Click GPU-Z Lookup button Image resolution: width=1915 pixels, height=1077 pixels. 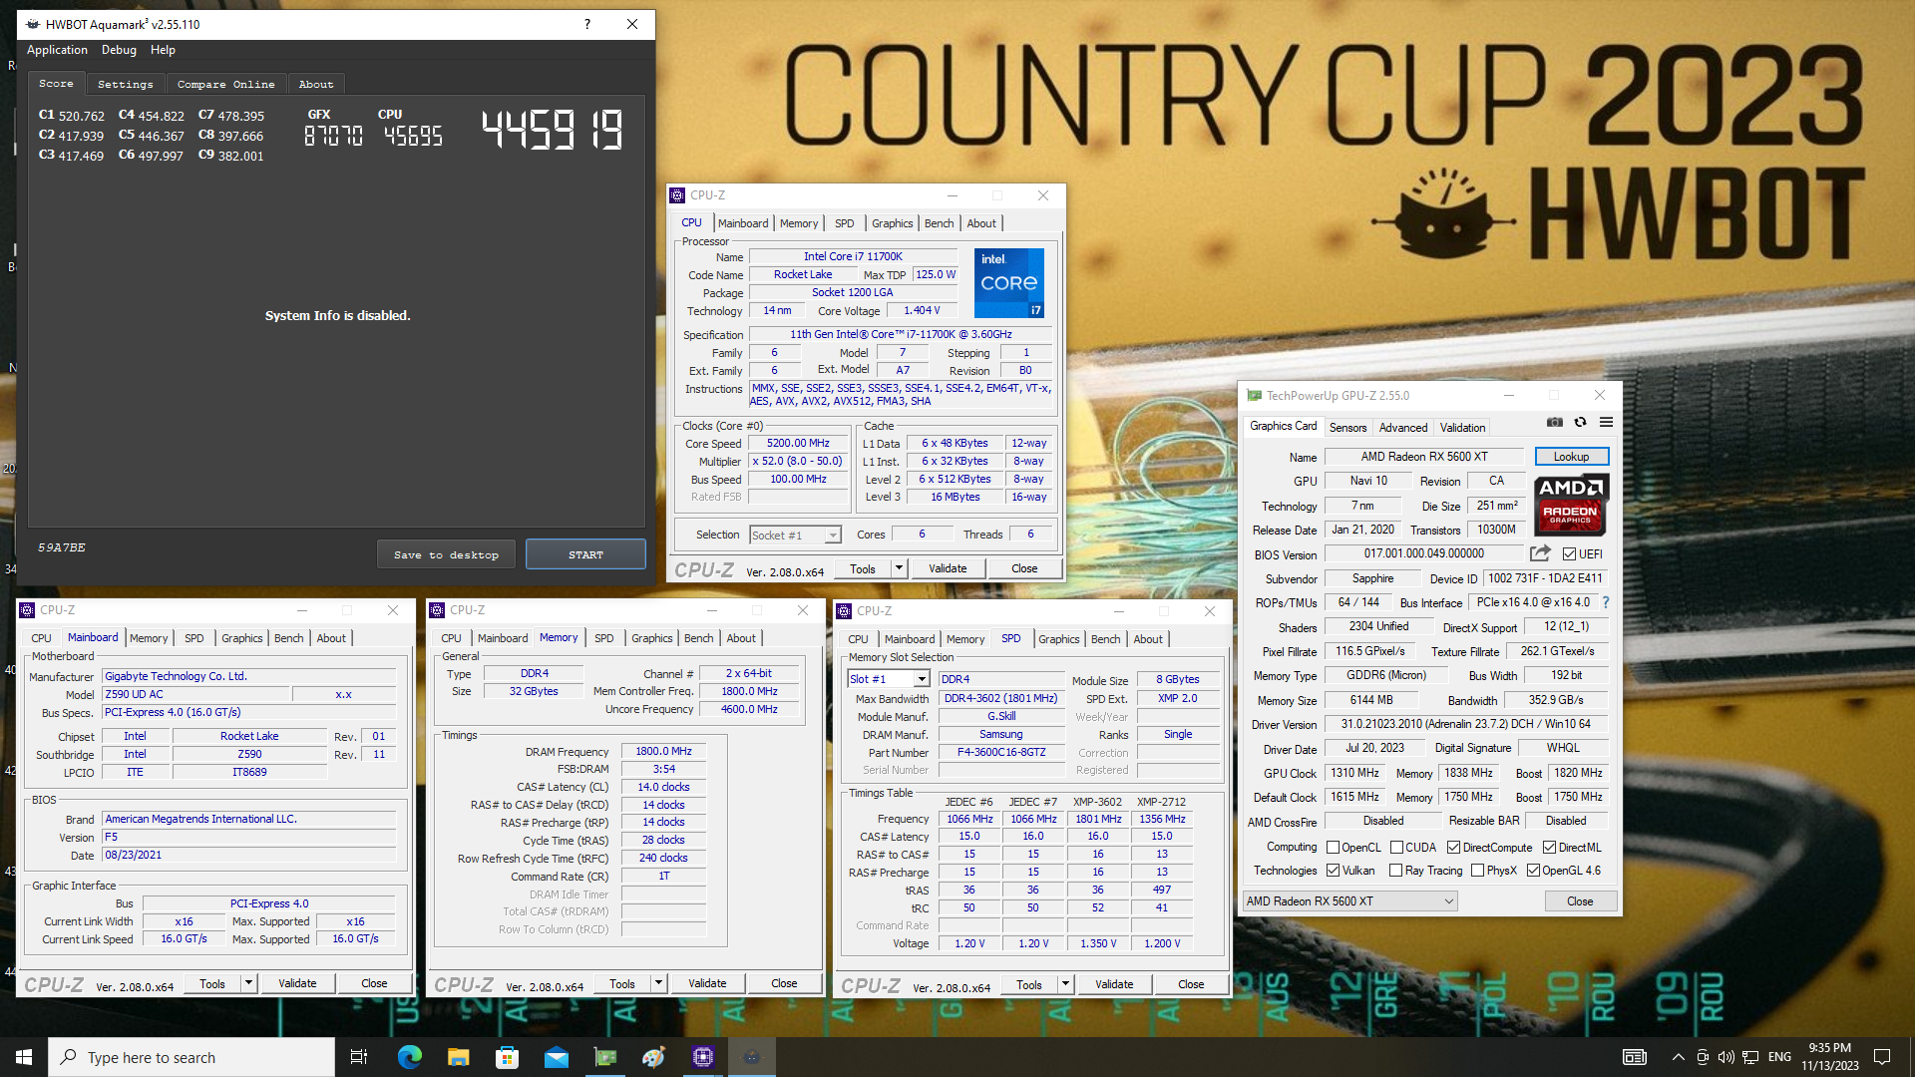pyautogui.click(x=1571, y=457)
